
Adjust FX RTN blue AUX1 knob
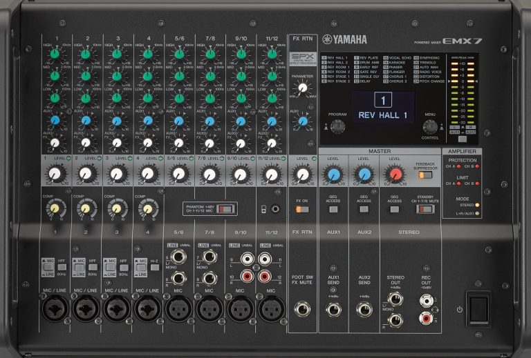[x=303, y=121]
